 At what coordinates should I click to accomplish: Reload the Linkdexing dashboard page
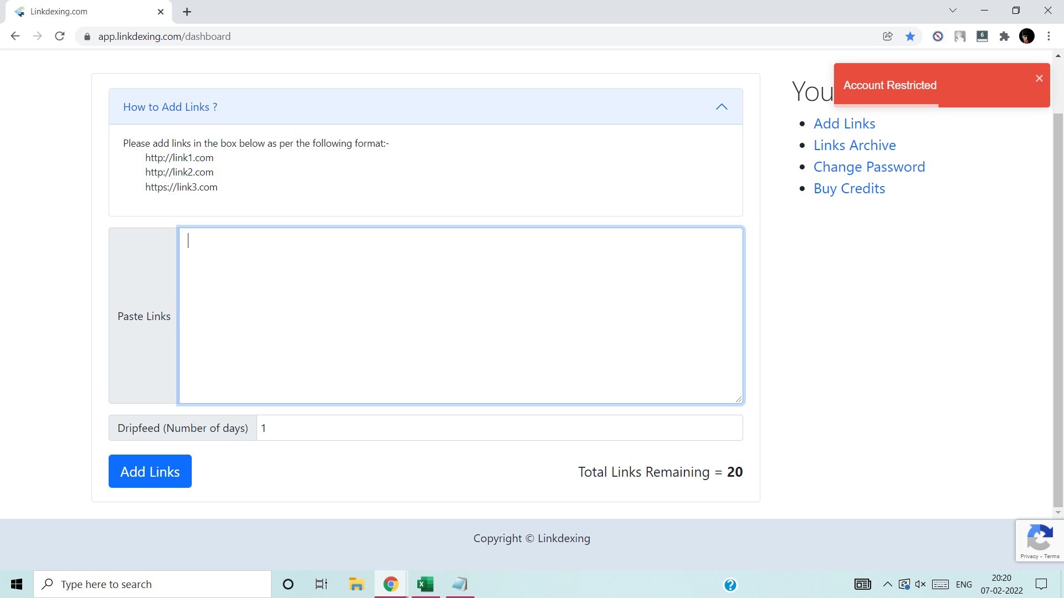[x=60, y=37]
